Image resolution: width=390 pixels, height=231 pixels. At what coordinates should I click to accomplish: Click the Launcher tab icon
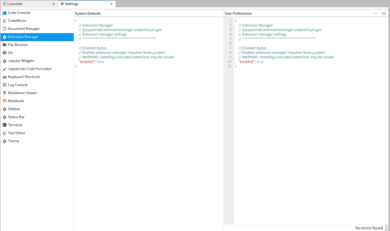click(x=5, y=4)
